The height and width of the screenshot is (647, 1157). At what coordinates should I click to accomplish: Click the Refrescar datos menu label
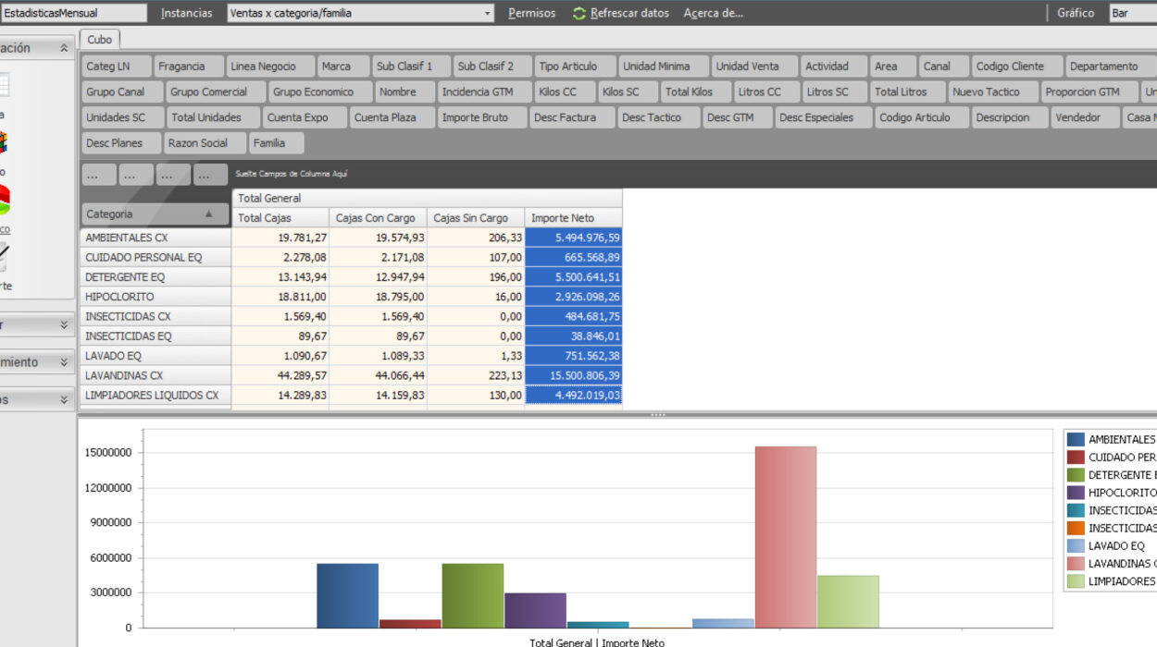click(x=629, y=13)
